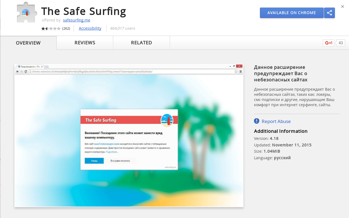
Task: Click the AVAILABLE ON CHROME button
Action: [x=291, y=13]
